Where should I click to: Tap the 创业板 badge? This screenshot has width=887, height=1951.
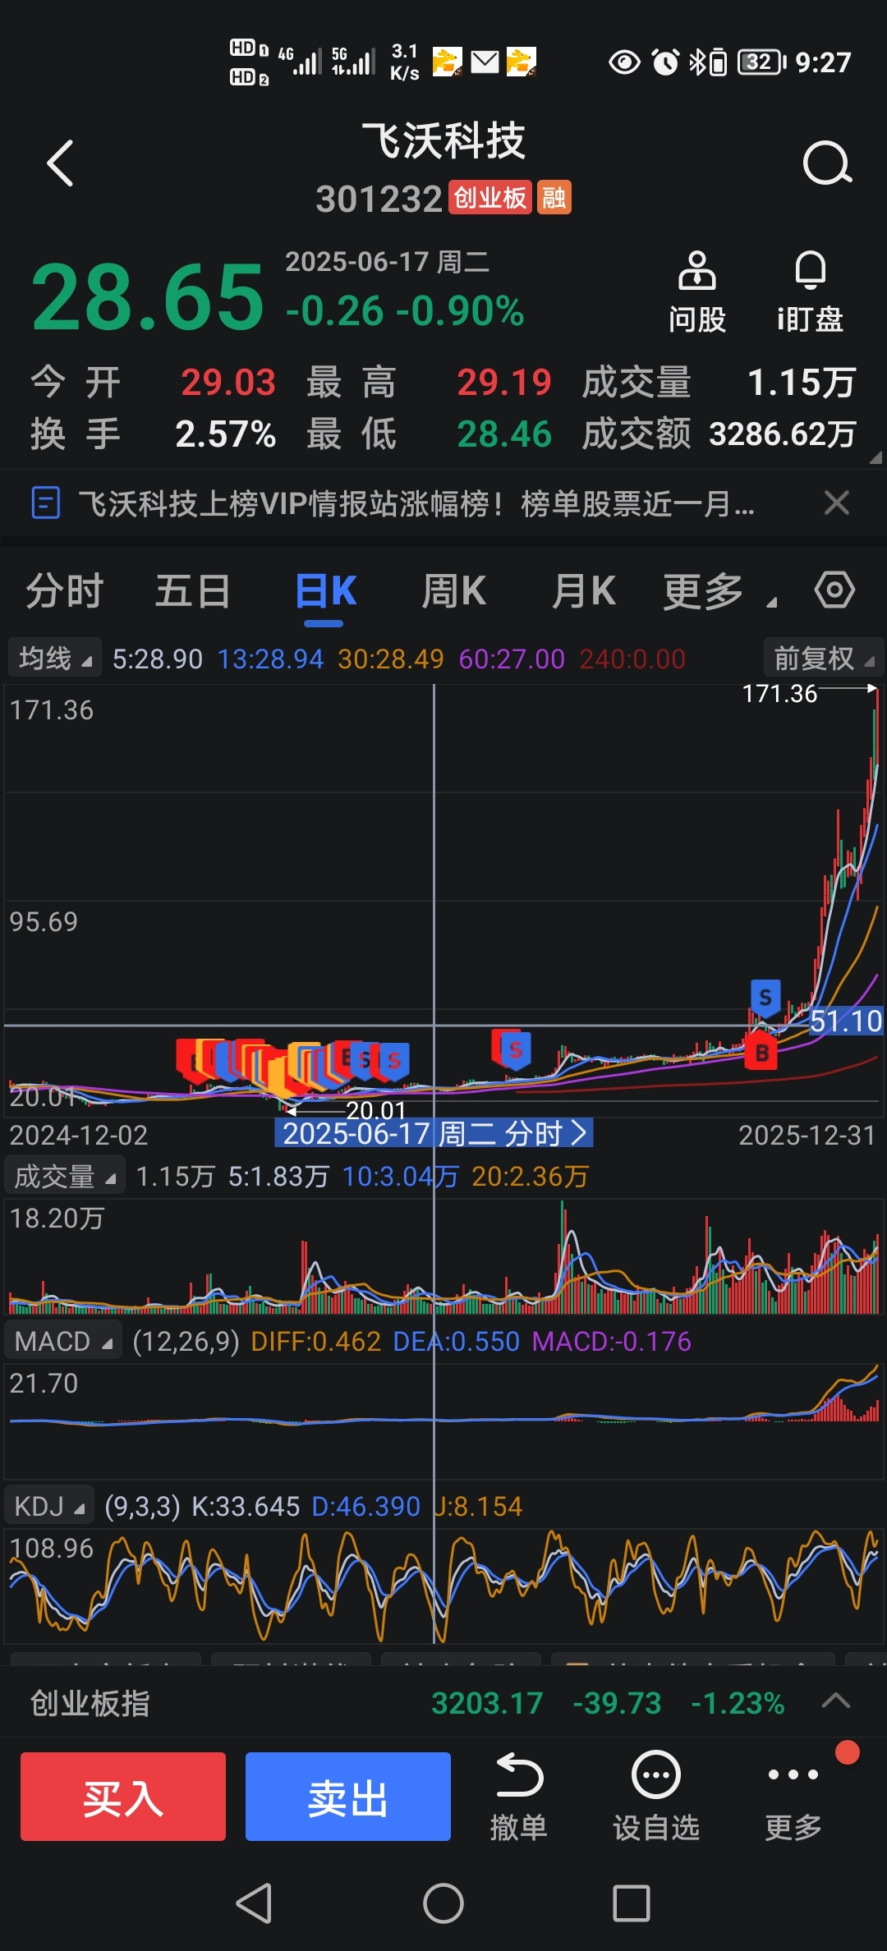[x=490, y=198]
